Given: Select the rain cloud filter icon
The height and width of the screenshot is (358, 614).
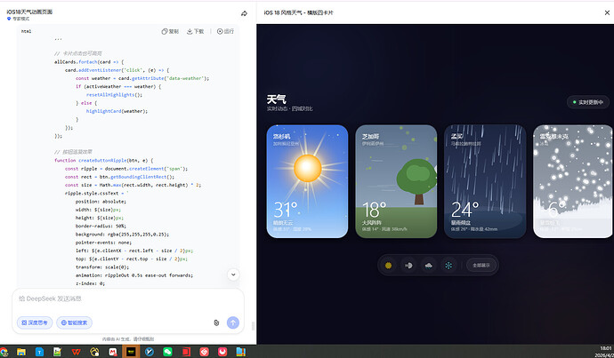Looking at the screenshot, I should (429, 266).
